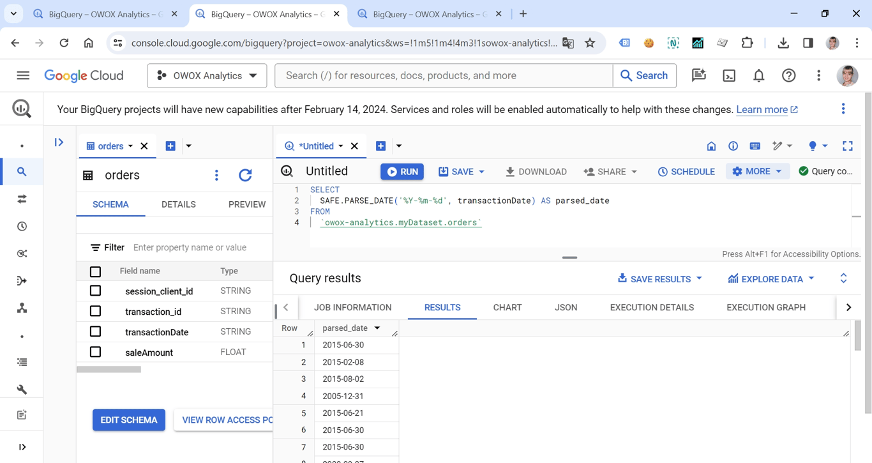
Task: Open Dataform sidebar icon
Action: pos(22,281)
